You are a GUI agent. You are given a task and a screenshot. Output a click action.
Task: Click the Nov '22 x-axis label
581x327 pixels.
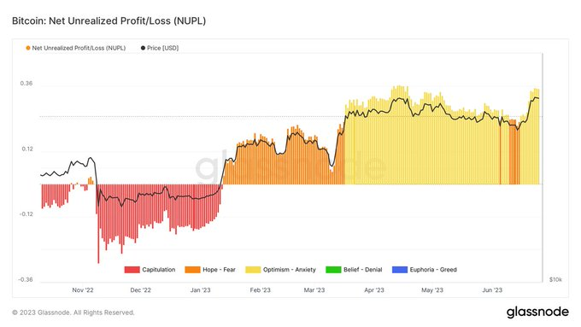pyautogui.click(x=83, y=290)
